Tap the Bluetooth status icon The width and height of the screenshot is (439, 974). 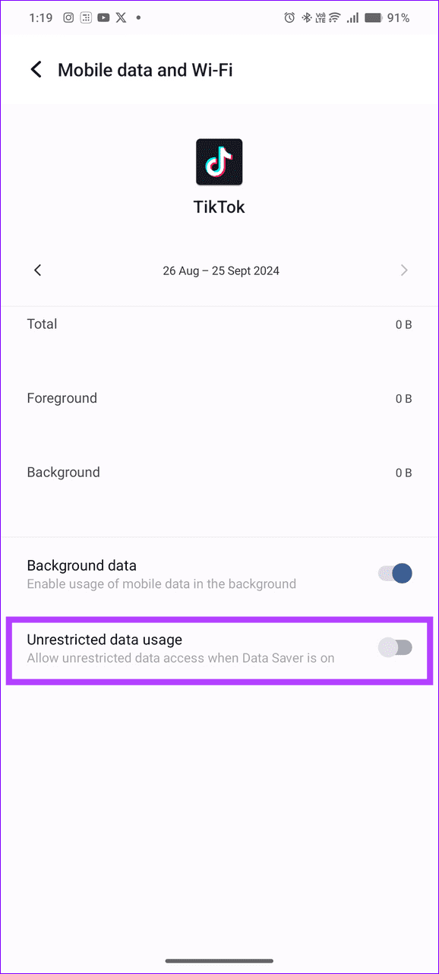[x=305, y=17]
